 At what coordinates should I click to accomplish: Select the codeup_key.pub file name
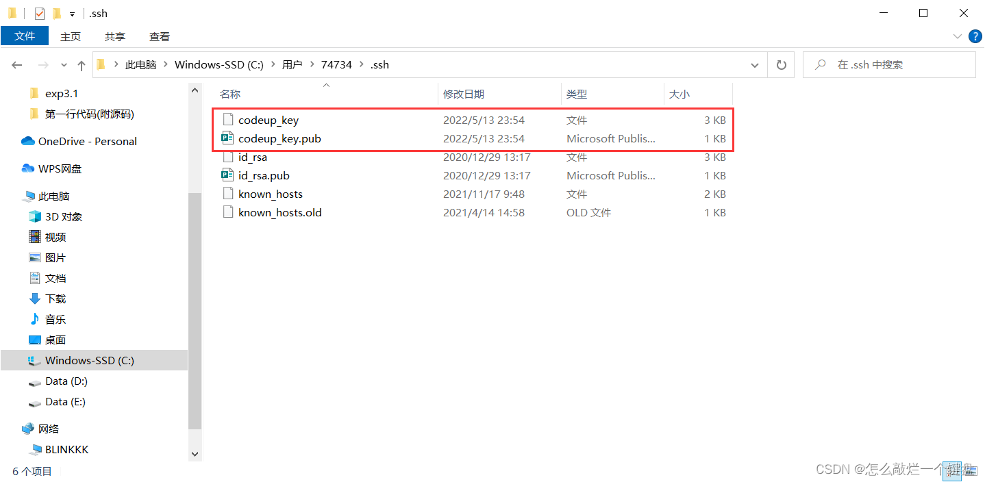pyautogui.click(x=279, y=138)
